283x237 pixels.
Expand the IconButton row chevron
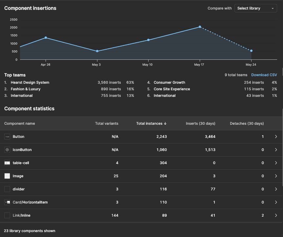pyautogui.click(x=276, y=150)
